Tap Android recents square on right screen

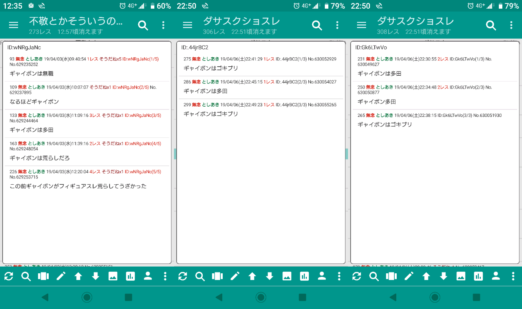click(x=476, y=297)
